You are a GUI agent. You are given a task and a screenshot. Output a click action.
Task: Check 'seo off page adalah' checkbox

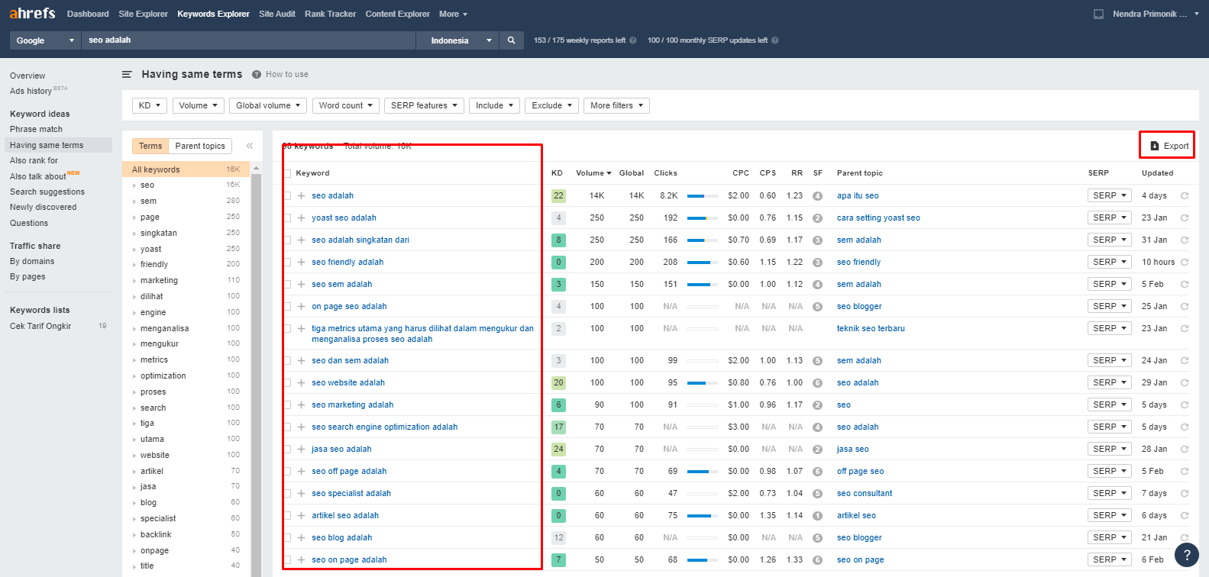tap(287, 472)
